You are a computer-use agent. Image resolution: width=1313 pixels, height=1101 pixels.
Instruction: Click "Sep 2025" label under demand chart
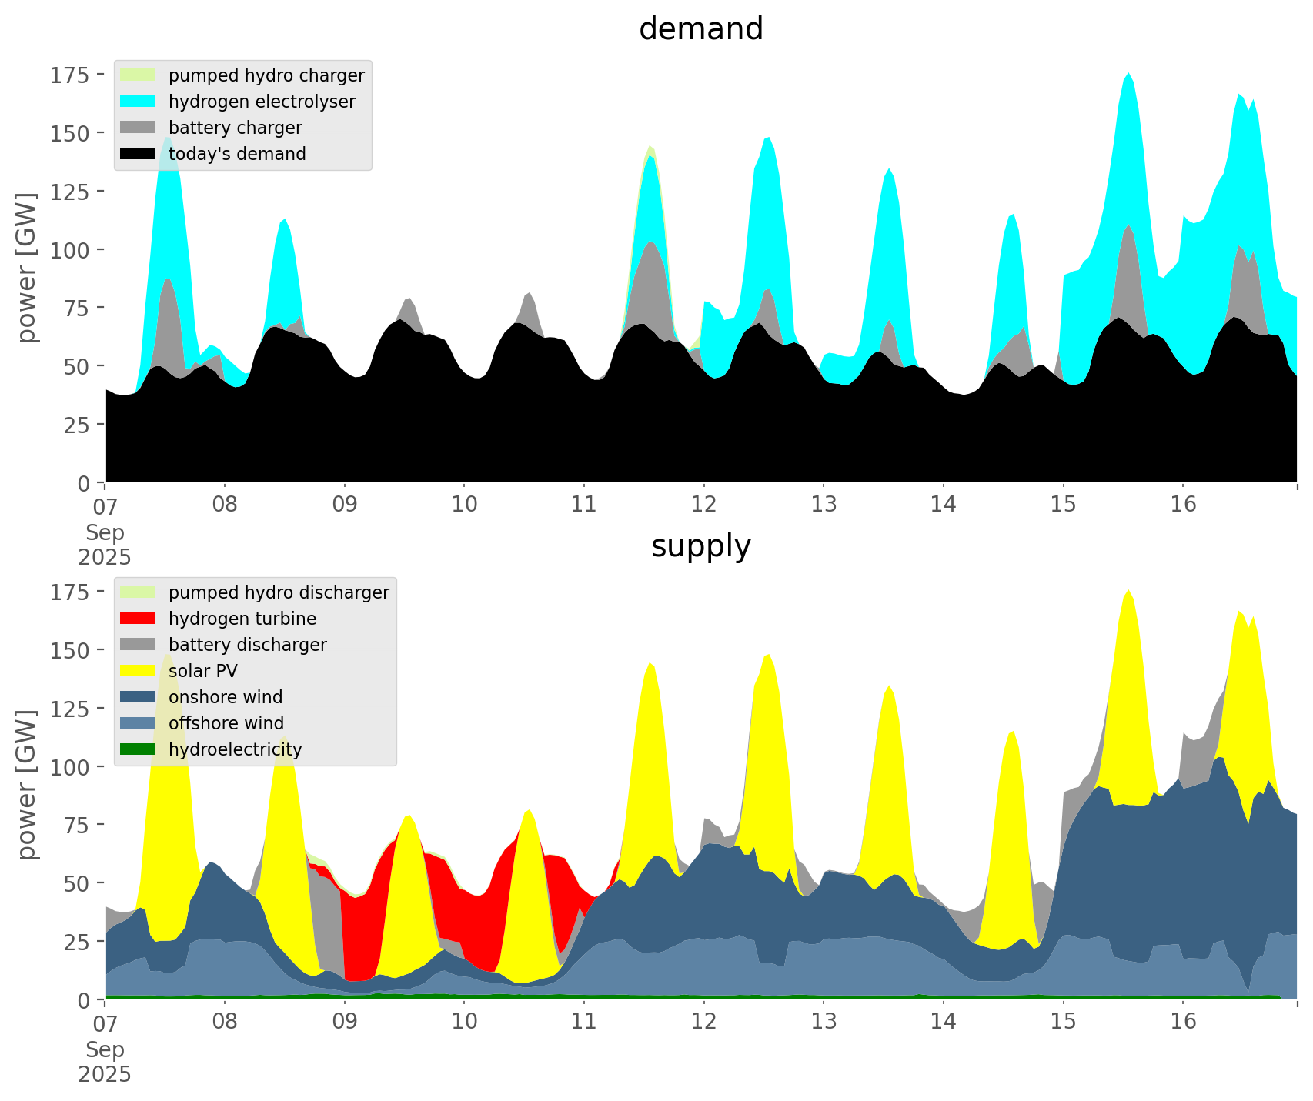(105, 545)
